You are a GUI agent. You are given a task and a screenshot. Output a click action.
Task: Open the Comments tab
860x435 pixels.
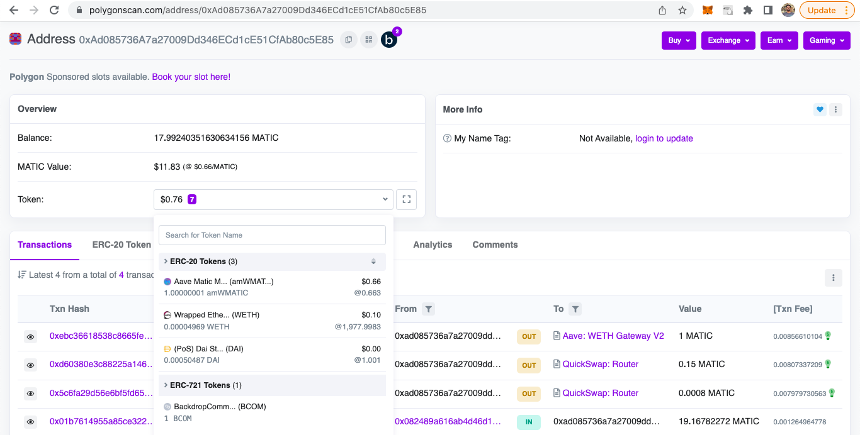click(495, 245)
